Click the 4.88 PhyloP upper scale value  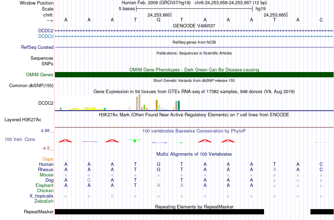click(45, 130)
